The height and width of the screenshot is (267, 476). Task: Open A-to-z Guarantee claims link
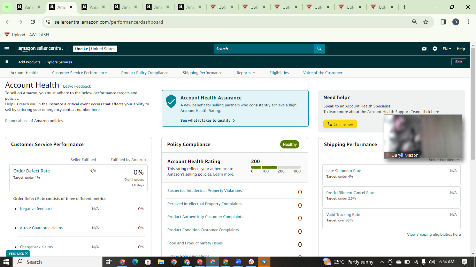click(x=41, y=228)
